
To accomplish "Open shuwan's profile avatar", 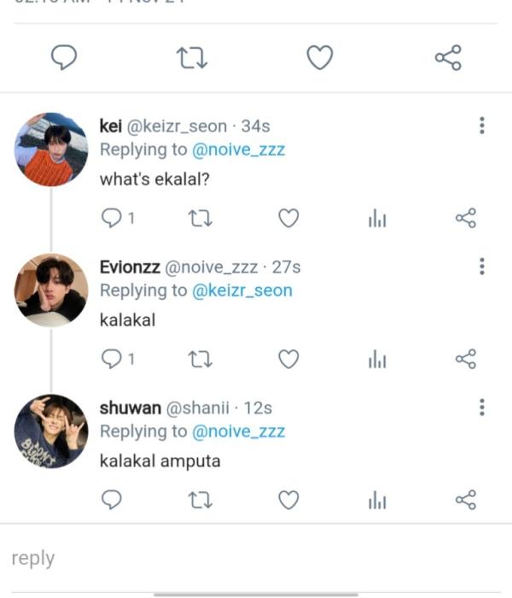I will [x=51, y=431].
